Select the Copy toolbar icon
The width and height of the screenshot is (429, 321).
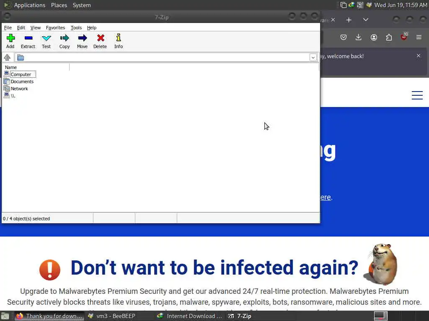coord(65,41)
